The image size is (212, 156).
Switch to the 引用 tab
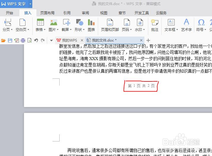[67, 13]
